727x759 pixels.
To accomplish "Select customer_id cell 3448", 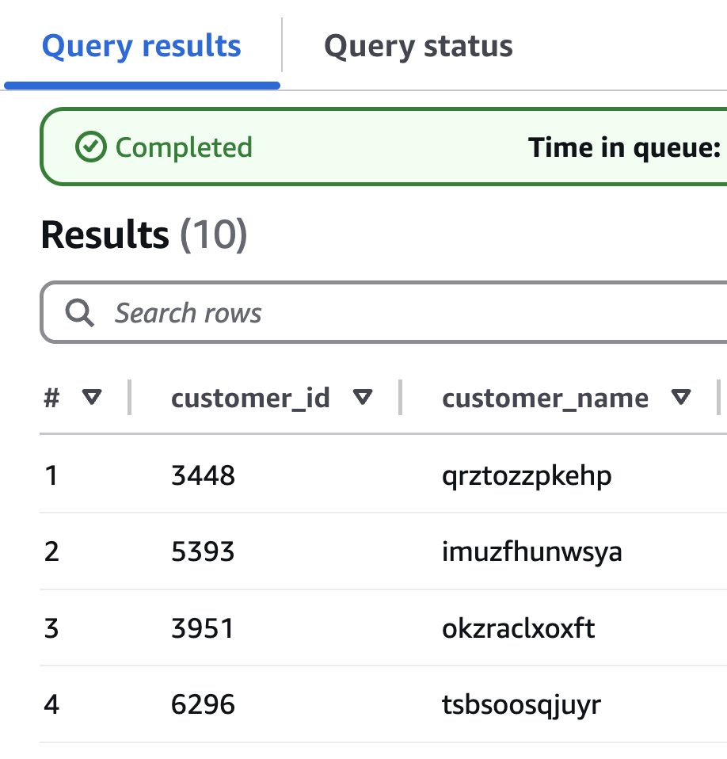I will (204, 475).
